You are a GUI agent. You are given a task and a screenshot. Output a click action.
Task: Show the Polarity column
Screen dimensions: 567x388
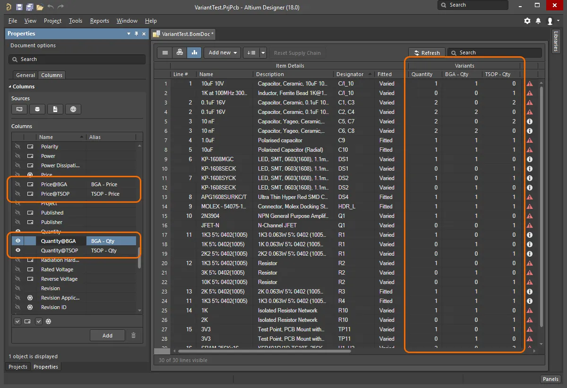(x=18, y=147)
